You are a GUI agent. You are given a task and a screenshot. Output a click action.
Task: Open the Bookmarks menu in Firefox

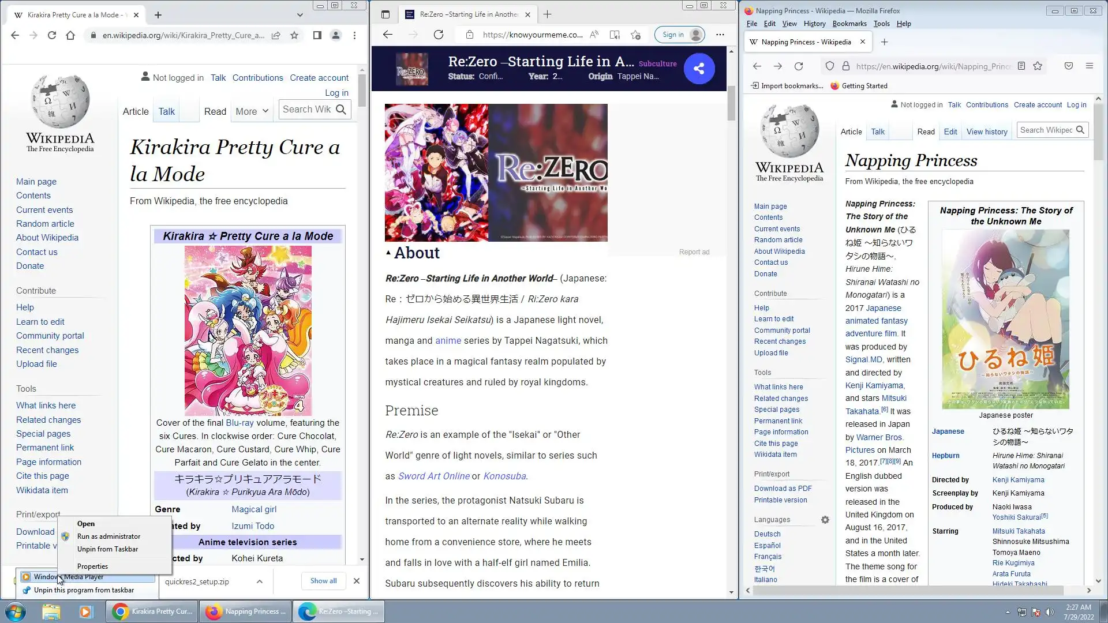(x=849, y=24)
